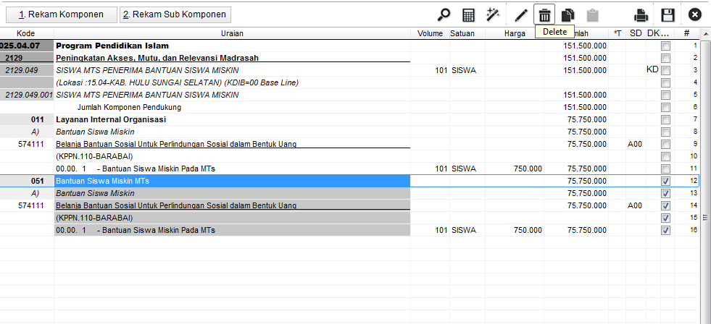Screen dimensions: 711x324
Task: Close using the round X icon
Action: pyautogui.click(x=694, y=15)
